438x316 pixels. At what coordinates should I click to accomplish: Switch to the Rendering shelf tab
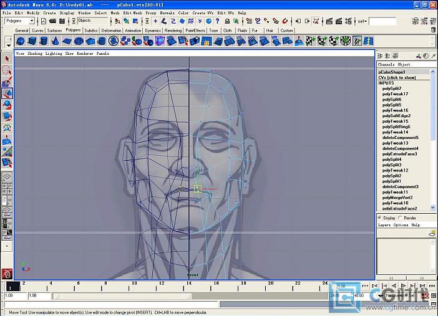click(173, 31)
